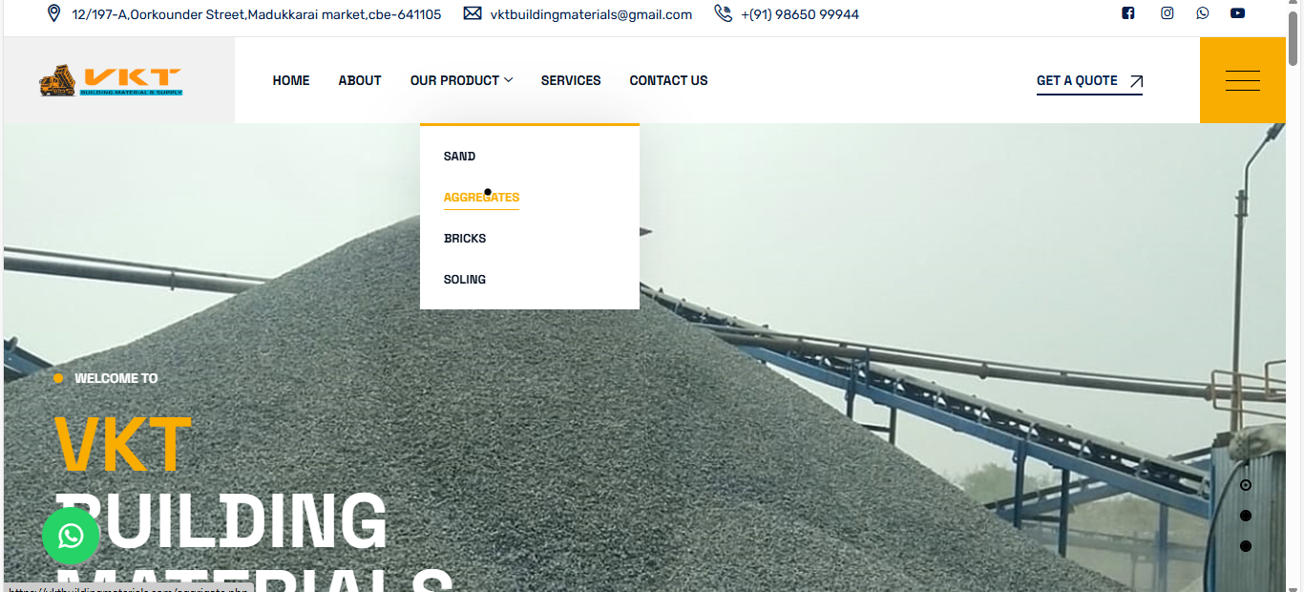This screenshot has width=1304, height=592.
Task: Click the GET A QUOTE link
Action: tap(1077, 80)
